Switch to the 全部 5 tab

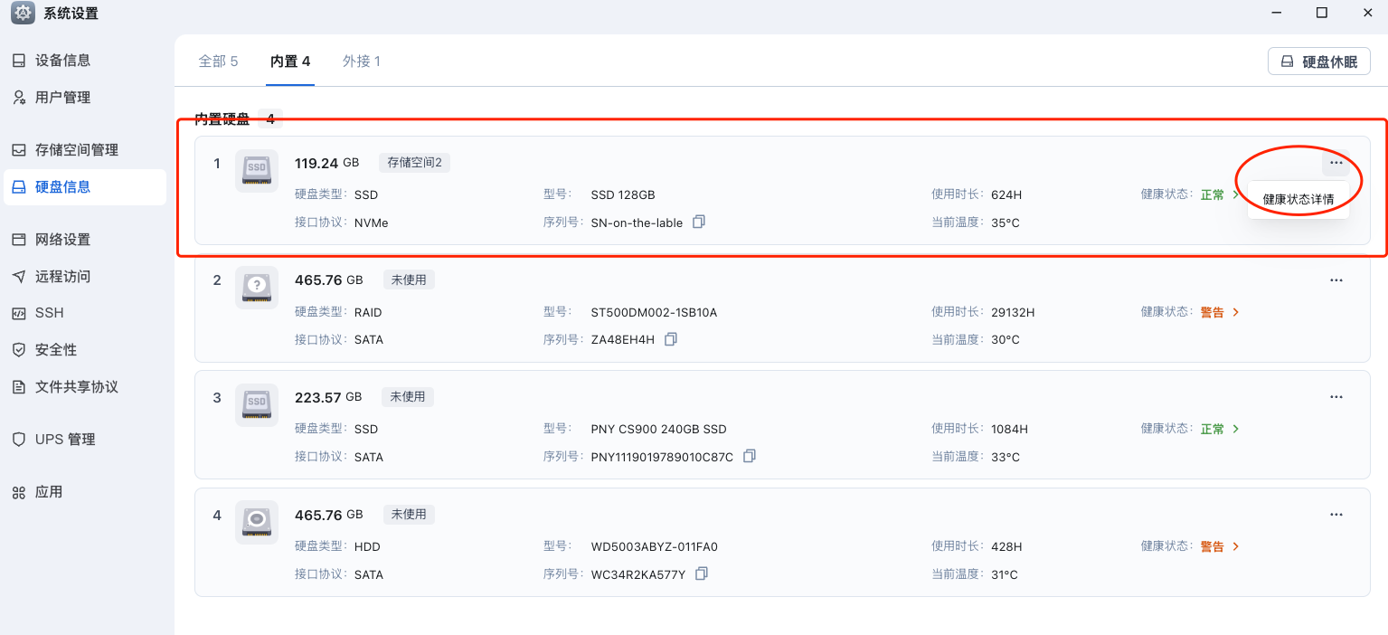point(218,61)
